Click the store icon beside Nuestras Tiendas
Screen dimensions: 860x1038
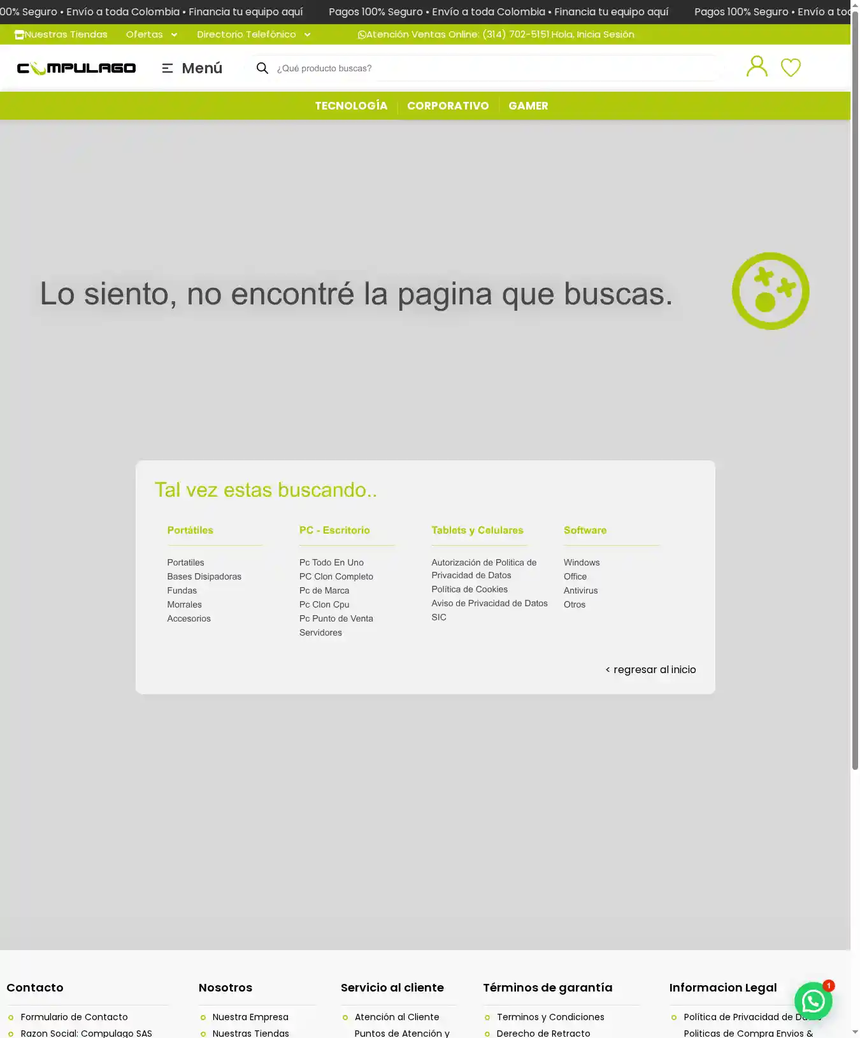pyautogui.click(x=19, y=35)
